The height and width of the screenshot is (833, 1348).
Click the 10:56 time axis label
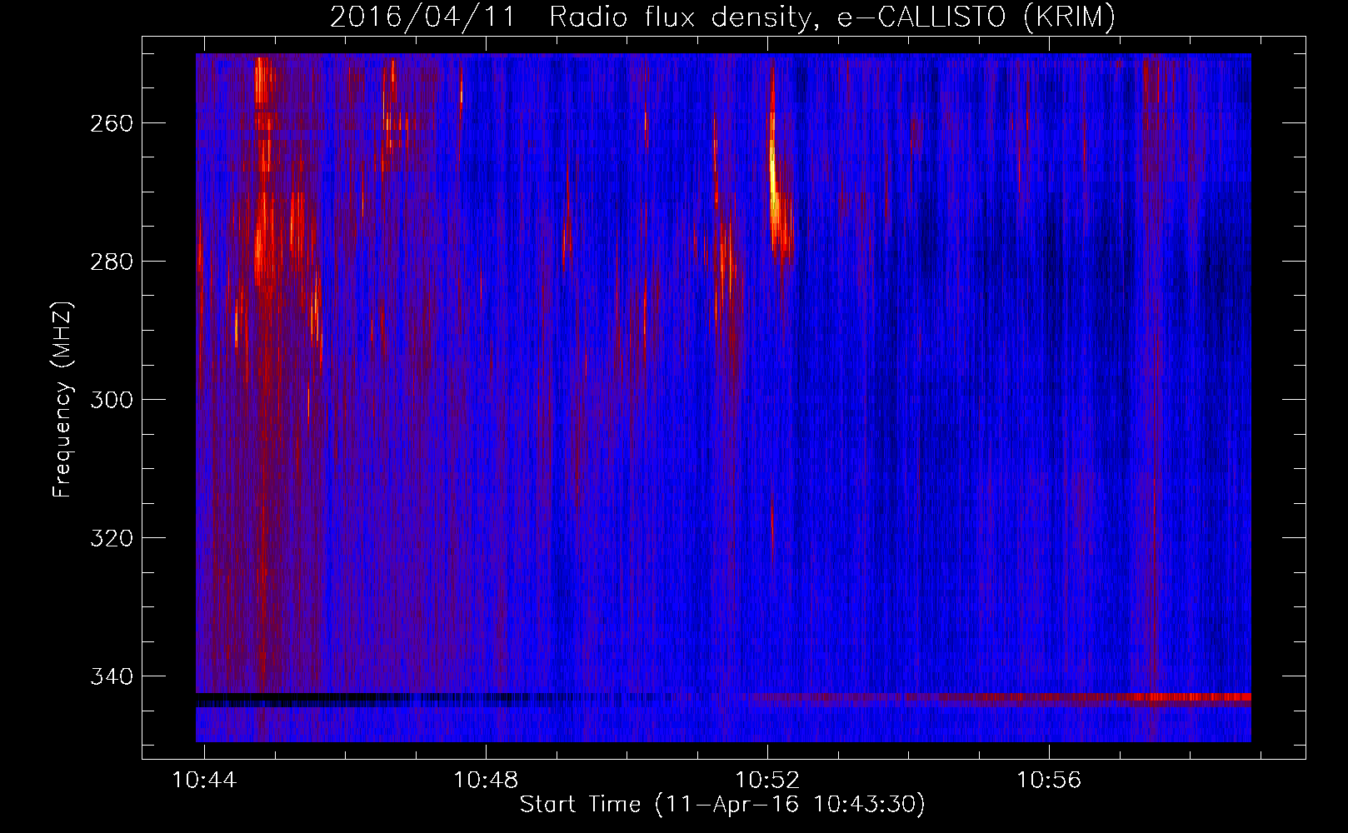[1049, 780]
